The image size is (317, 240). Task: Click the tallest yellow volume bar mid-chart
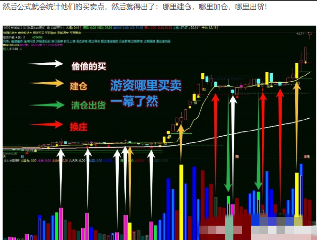pos(182,201)
